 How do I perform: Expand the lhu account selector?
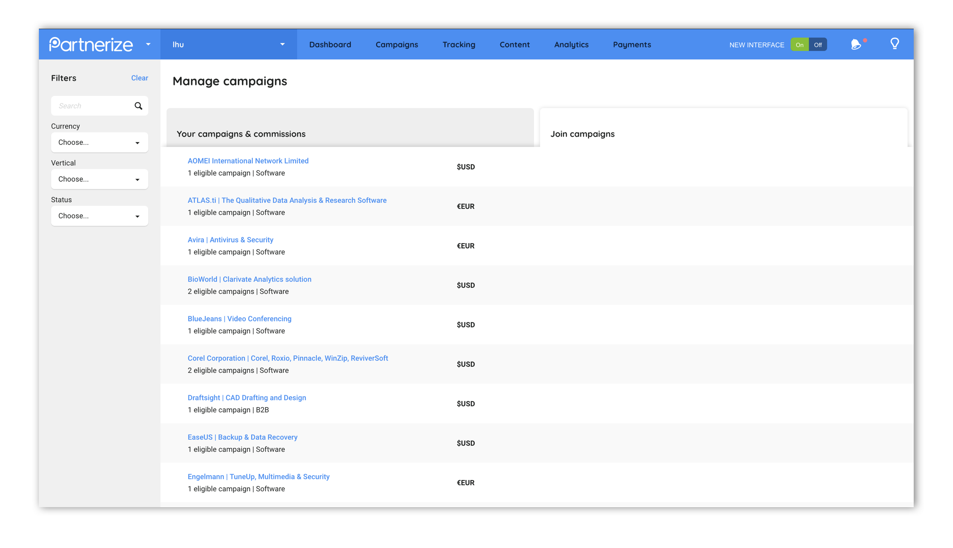(228, 45)
